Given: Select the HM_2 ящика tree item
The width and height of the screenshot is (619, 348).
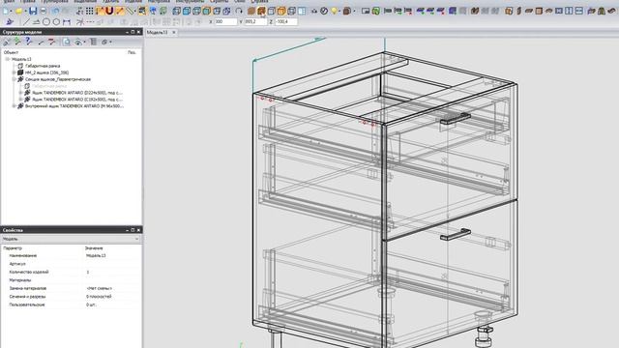Looking at the screenshot, I should 47,72.
